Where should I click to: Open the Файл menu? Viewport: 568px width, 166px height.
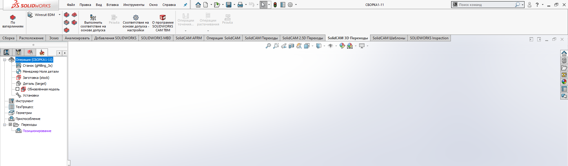coord(71,5)
